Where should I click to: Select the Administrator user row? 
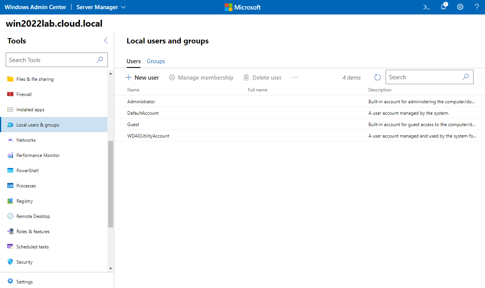[300, 102]
